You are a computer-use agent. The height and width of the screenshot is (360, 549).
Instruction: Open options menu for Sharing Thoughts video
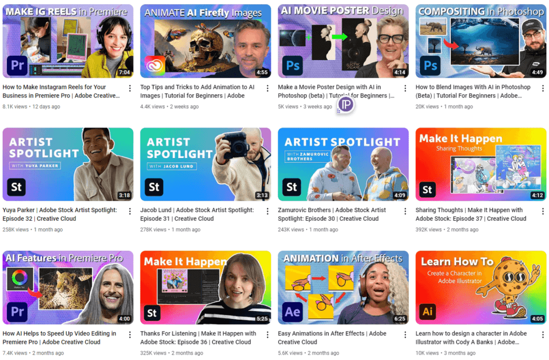543,211
